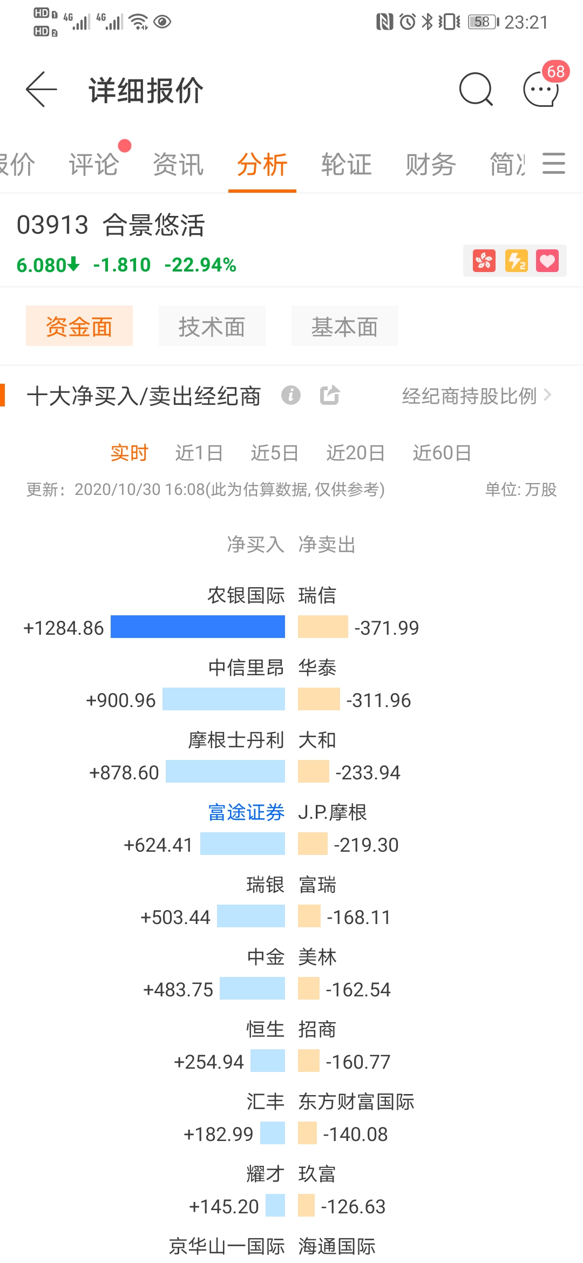Tap the back arrow icon
The width and height of the screenshot is (583, 1263).
click(41, 90)
